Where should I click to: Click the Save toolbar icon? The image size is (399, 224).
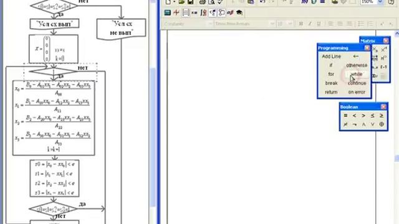click(191, 2)
